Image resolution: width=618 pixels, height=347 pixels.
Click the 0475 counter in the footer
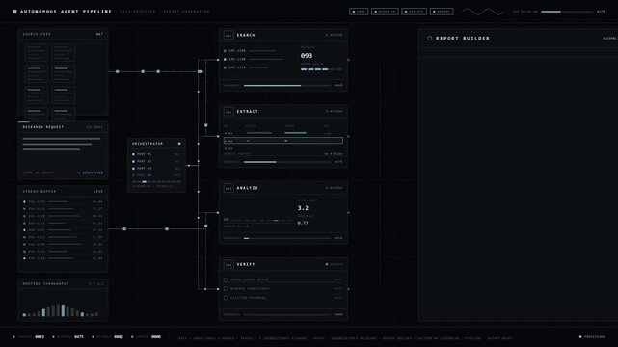[x=79, y=337]
